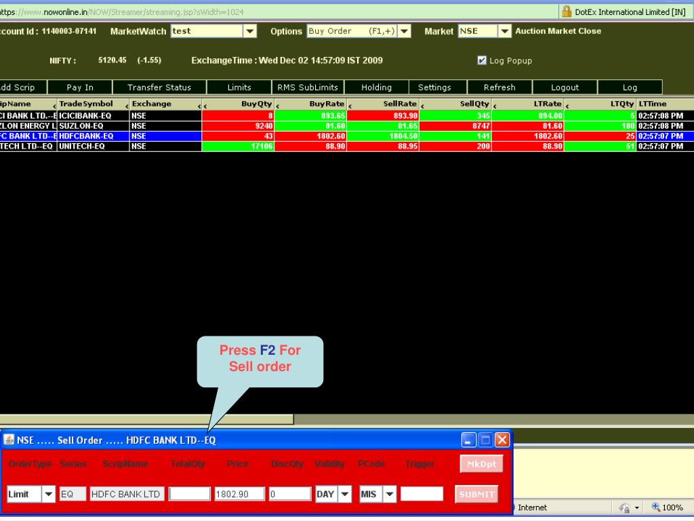
Task: Select the HDFCBANK-EQ trade symbol row
Action: click(x=93, y=136)
